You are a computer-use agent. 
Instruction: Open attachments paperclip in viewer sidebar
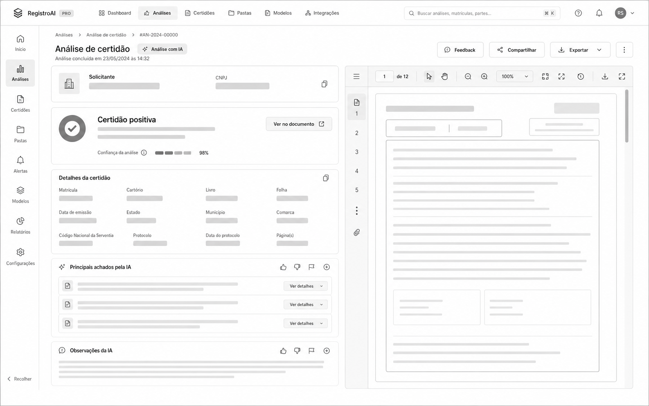pyautogui.click(x=357, y=232)
